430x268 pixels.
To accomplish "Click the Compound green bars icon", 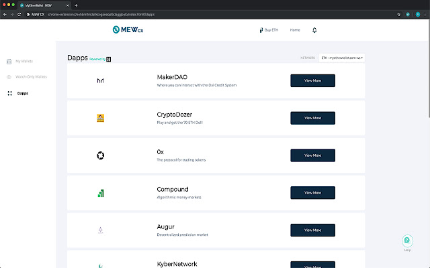I will (101, 193).
